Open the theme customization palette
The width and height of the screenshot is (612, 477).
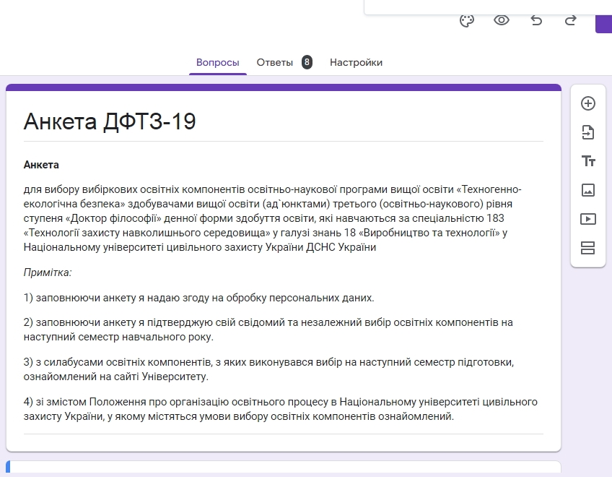(467, 20)
